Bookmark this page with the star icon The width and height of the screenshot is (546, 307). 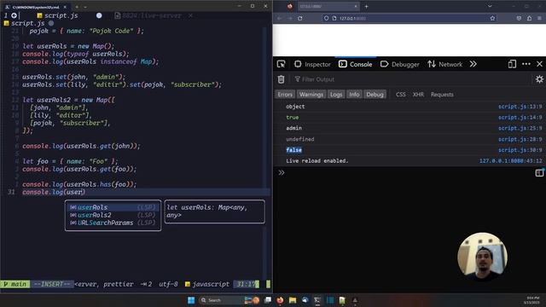[x=492, y=18]
